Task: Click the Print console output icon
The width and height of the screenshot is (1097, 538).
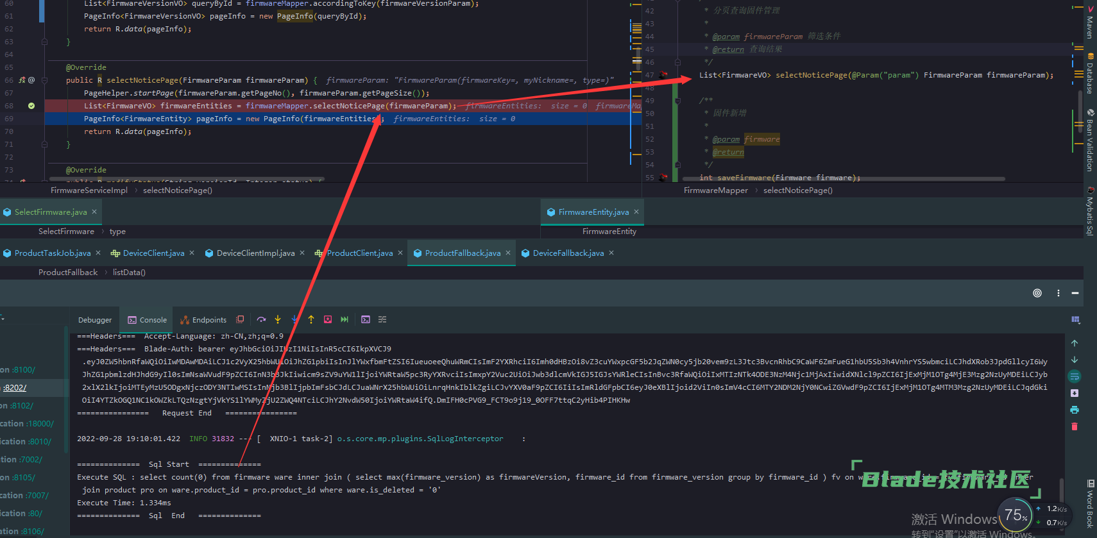Action: click(1075, 410)
